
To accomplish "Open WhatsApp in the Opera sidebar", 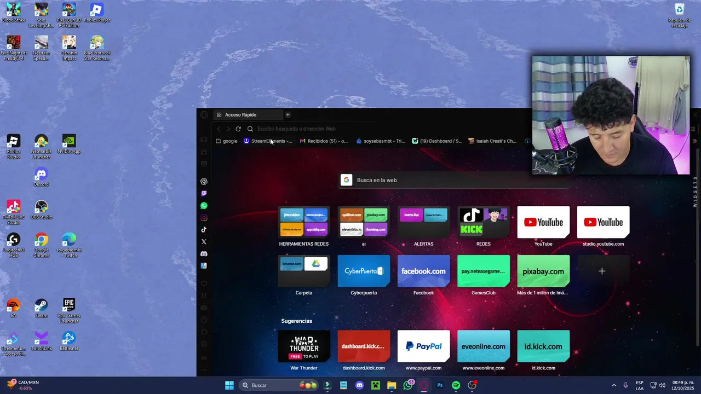I will pyautogui.click(x=204, y=206).
